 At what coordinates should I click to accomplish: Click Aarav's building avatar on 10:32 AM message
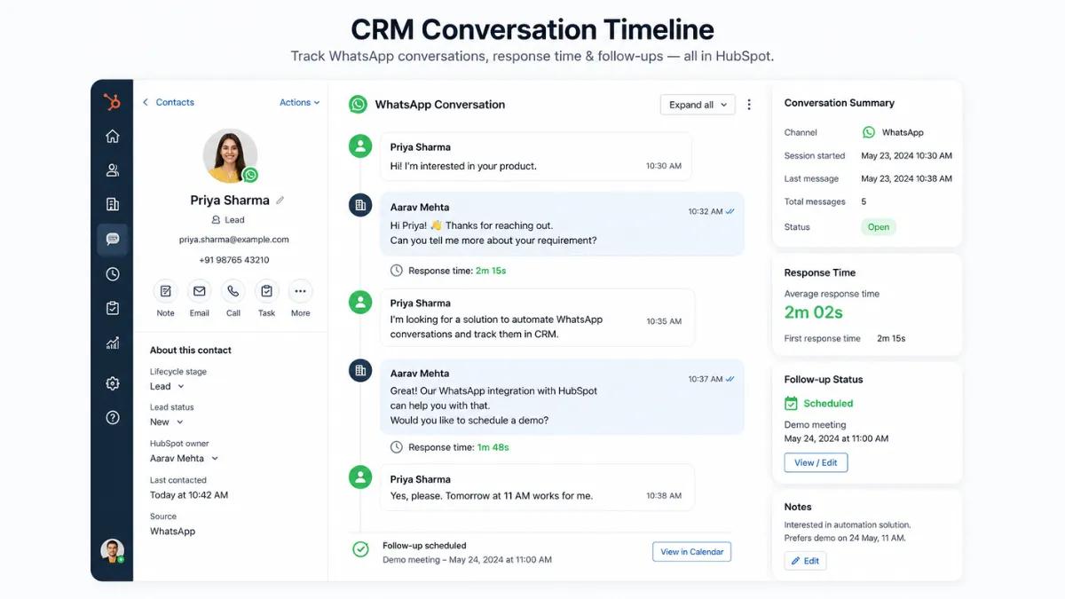[360, 205]
